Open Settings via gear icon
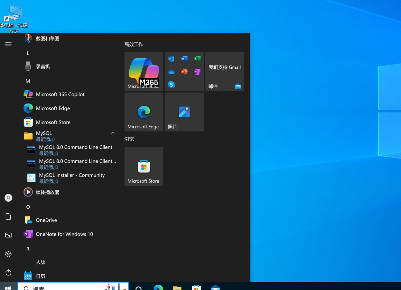The width and height of the screenshot is (401, 290). point(8,254)
